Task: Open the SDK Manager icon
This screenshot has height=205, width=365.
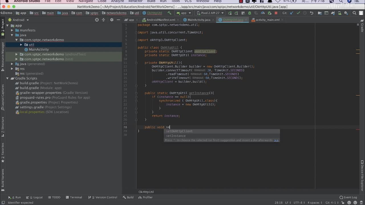Action: coord(346,13)
